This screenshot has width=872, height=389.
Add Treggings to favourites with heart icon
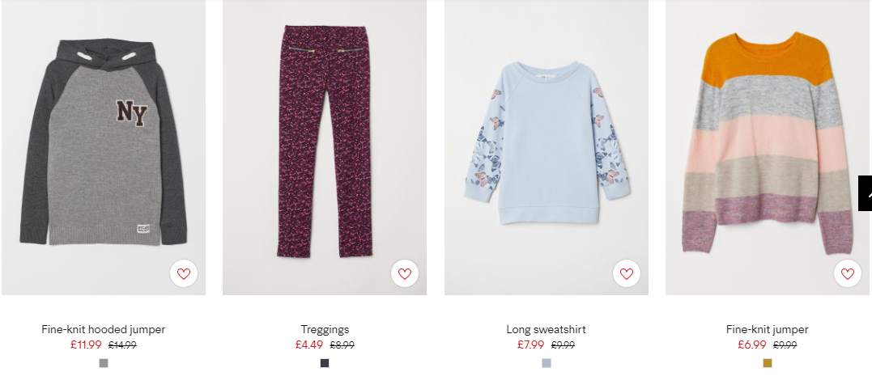pyautogui.click(x=405, y=273)
